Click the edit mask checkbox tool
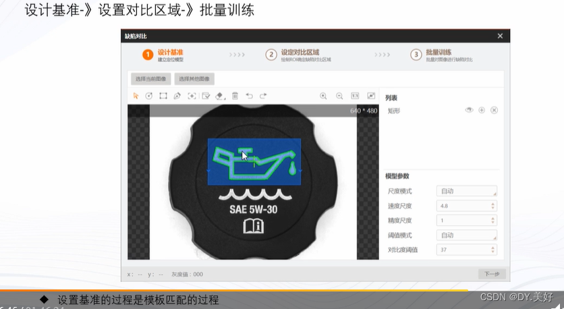This screenshot has width=564, height=309. pos(206,96)
